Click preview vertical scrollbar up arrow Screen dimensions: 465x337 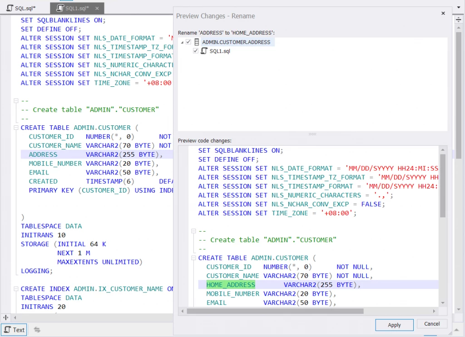click(443, 150)
